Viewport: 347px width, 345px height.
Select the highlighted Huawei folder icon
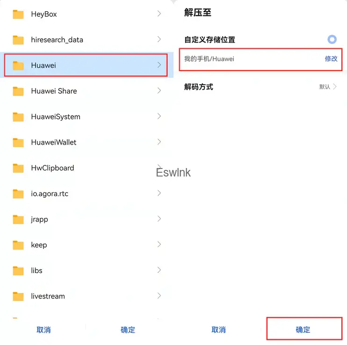pos(18,66)
